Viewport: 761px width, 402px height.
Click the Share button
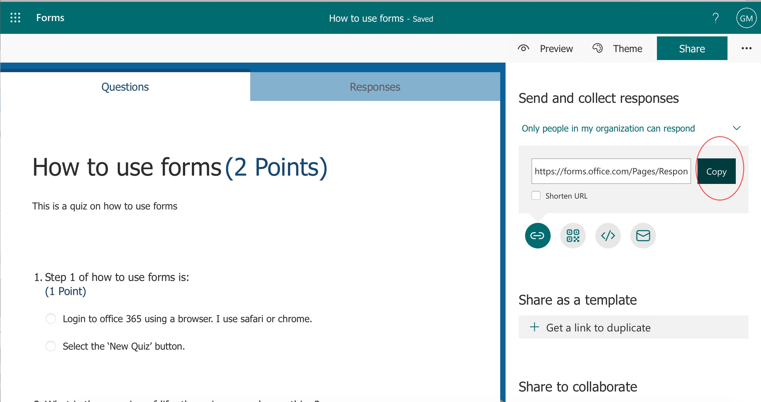pos(692,48)
